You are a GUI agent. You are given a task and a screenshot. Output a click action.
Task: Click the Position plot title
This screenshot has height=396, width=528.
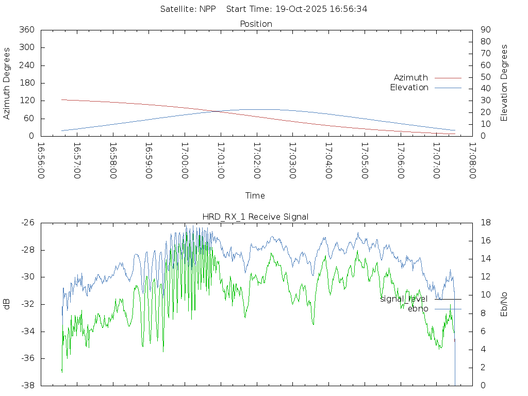point(256,24)
